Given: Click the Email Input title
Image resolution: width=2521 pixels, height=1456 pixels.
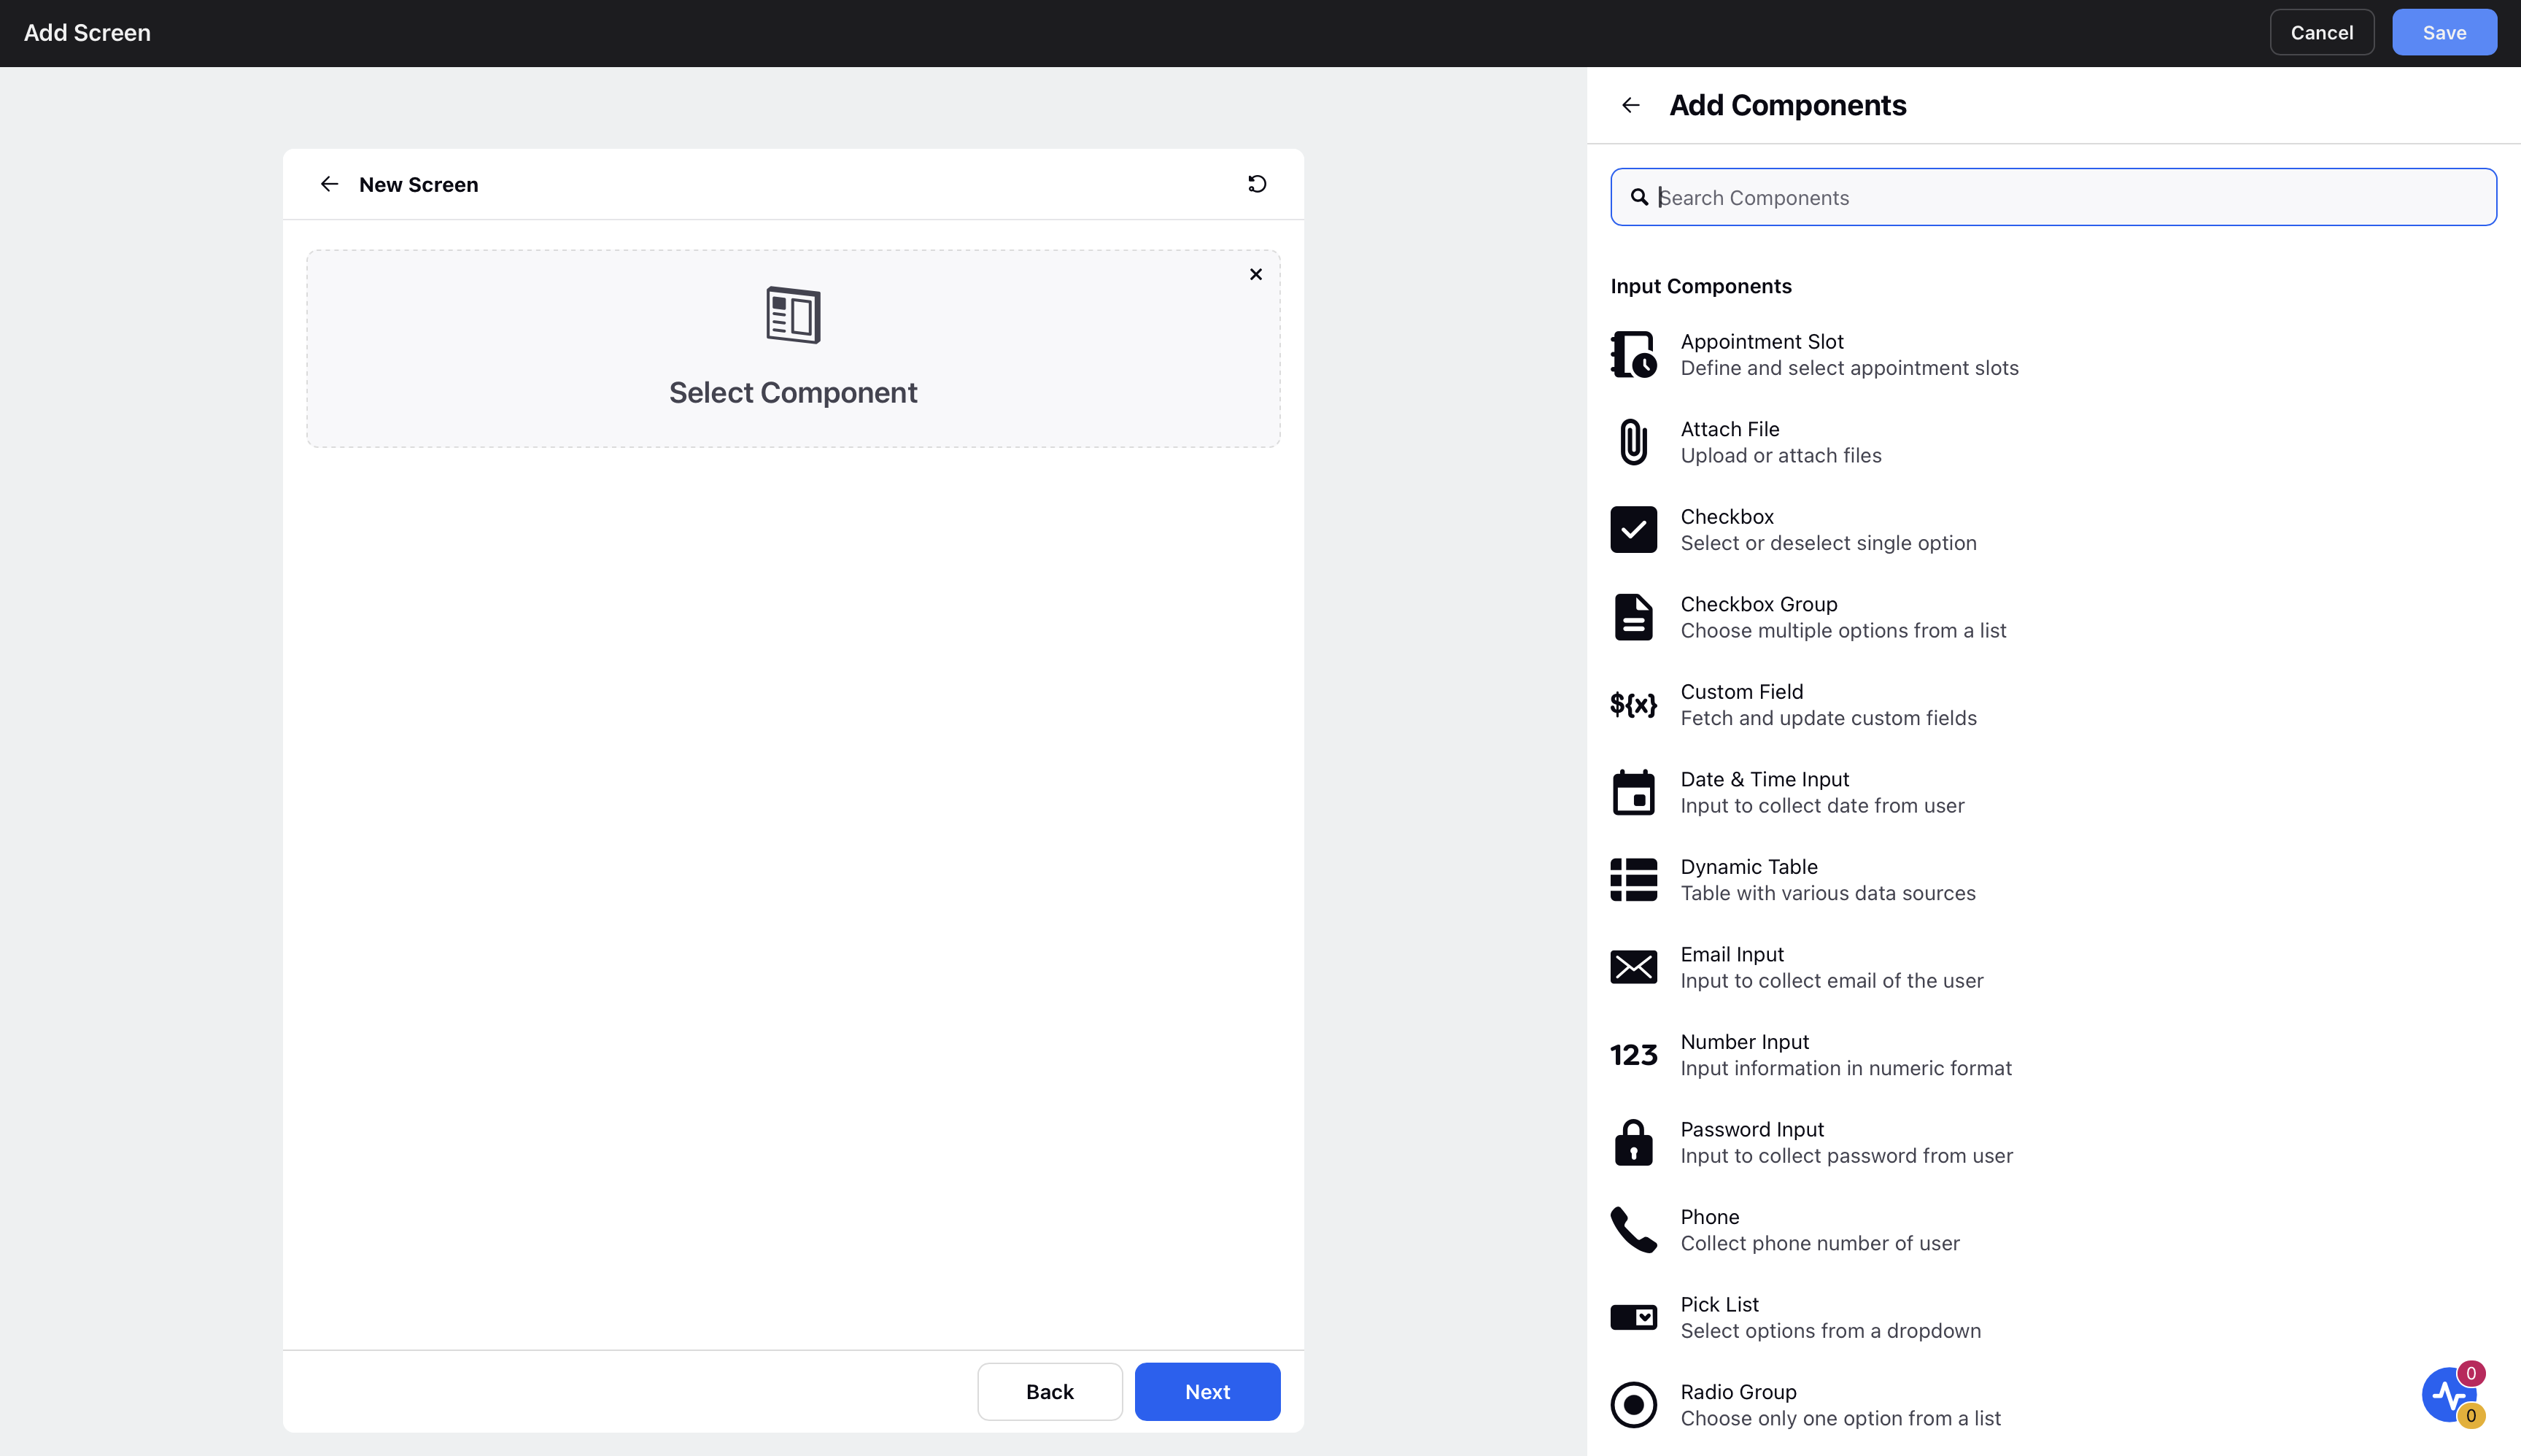Looking at the screenshot, I should [1731, 954].
